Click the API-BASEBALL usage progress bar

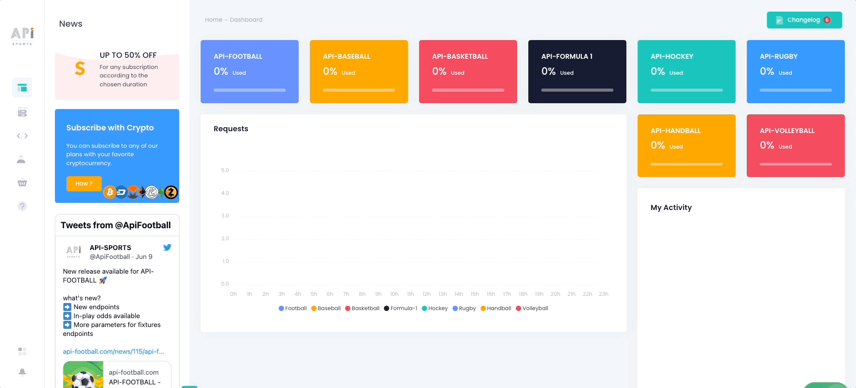(x=359, y=90)
